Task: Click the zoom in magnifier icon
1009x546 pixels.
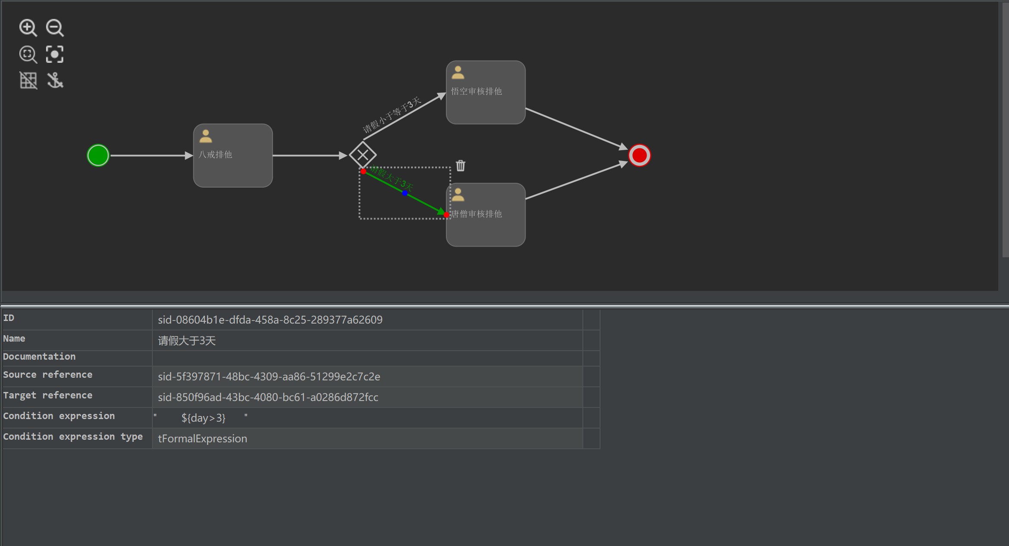Action: tap(28, 28)
